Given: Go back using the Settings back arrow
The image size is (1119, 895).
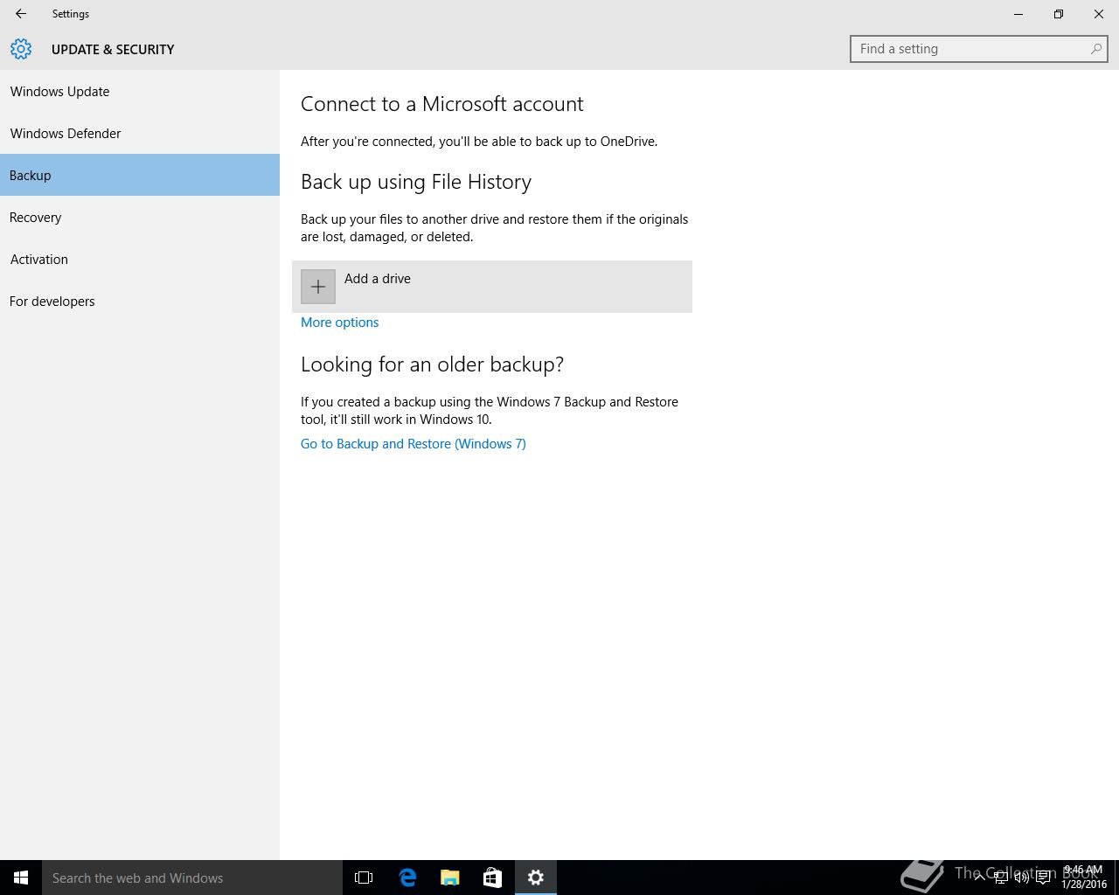Looking at the screenshot, I should point(21,14).
